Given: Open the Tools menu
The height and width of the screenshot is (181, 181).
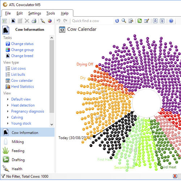Looking at the screenshot, I should point(51,13).
